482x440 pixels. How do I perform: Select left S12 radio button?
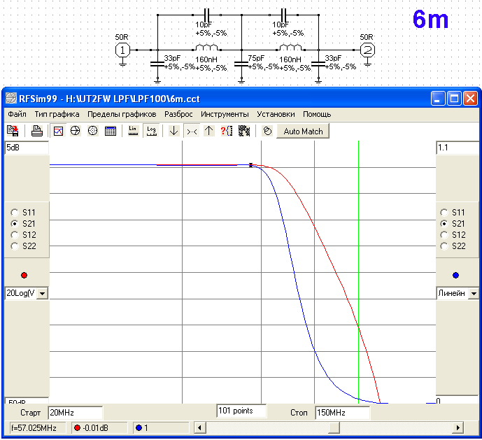(x=14, y=235)
